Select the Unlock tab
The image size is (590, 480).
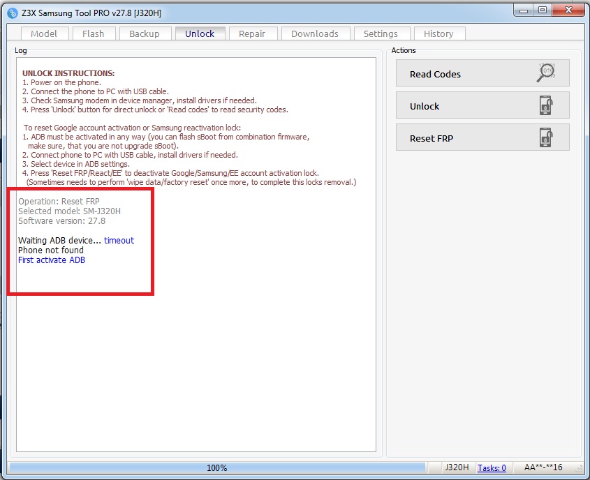click(x=200, y=33)
